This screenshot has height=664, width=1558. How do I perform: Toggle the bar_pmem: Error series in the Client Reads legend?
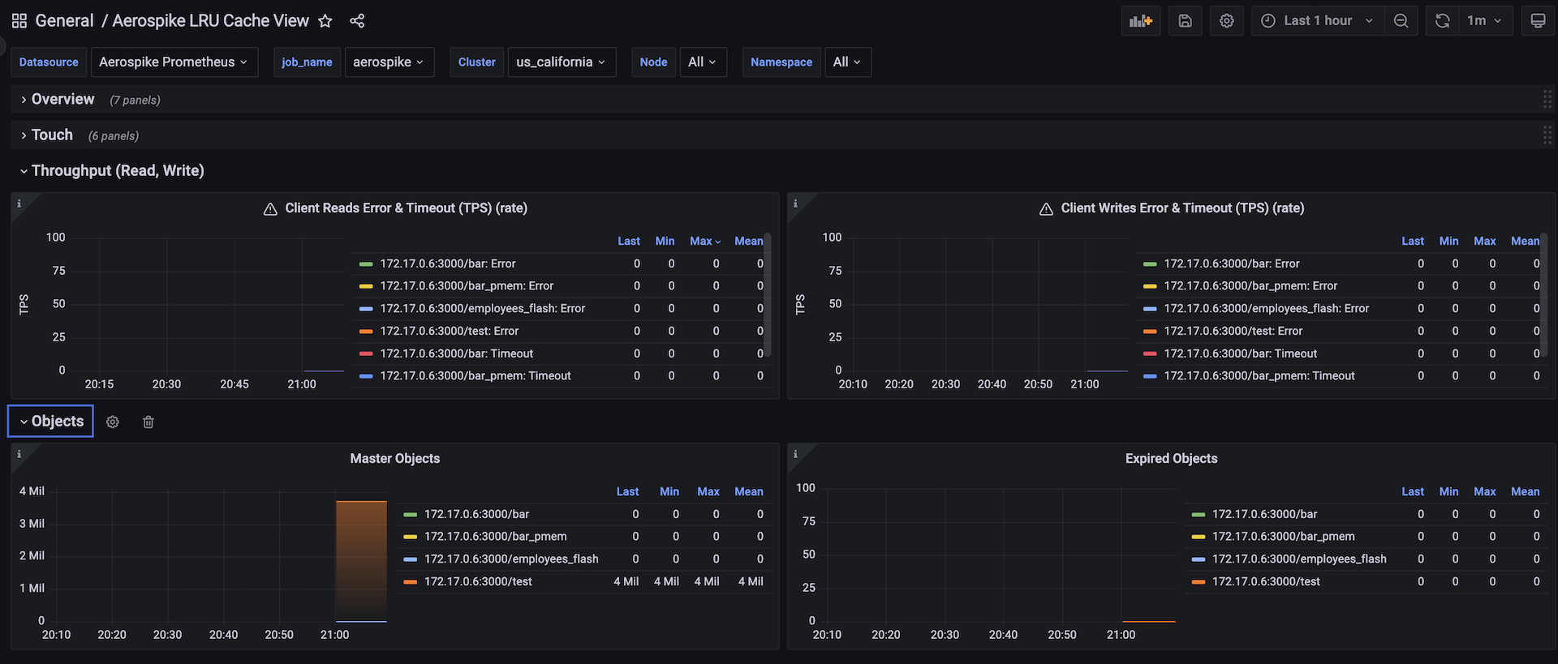(467, 286)
